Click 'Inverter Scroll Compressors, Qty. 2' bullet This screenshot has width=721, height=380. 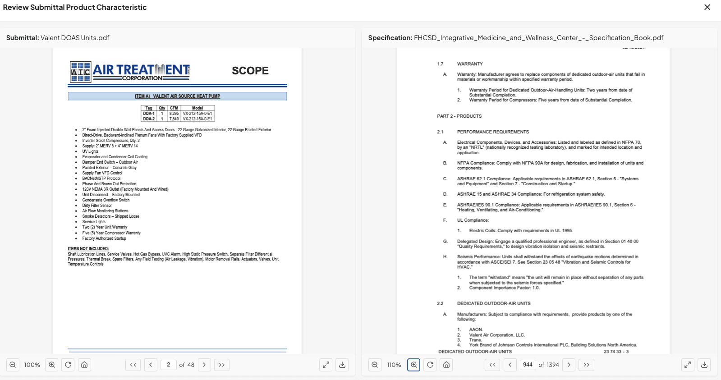pos(111,141)
